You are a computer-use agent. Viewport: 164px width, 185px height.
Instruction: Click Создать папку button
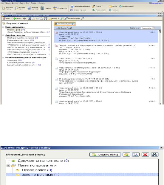tap(105, 155)
